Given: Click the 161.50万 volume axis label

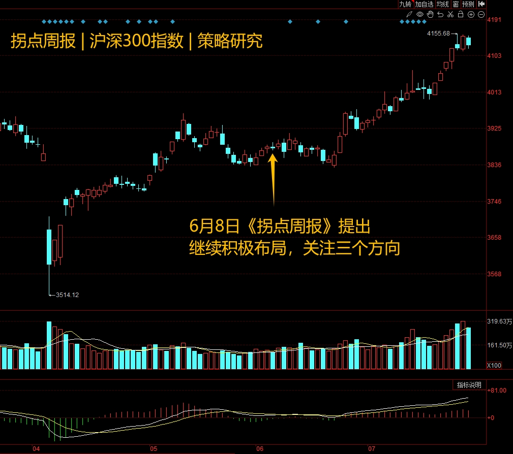Looking at the screenshot, I should [500, 345].
